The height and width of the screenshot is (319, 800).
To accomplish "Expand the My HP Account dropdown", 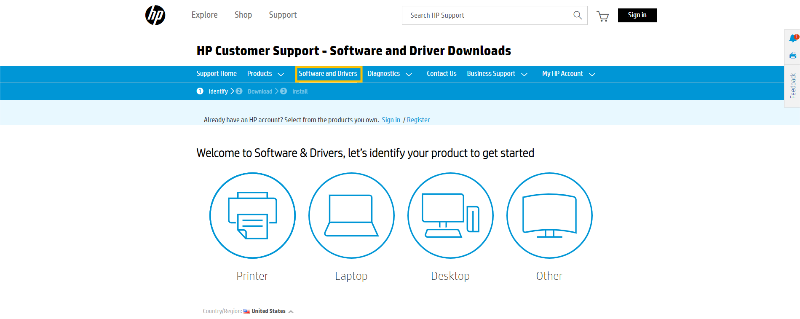I will pos(592,75).
